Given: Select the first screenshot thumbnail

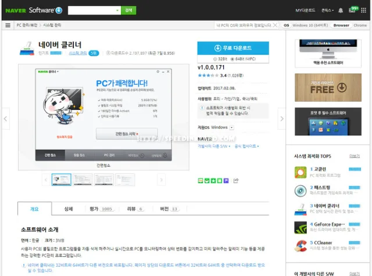Looking at the screenshot, I should click(x=62, y=180).
